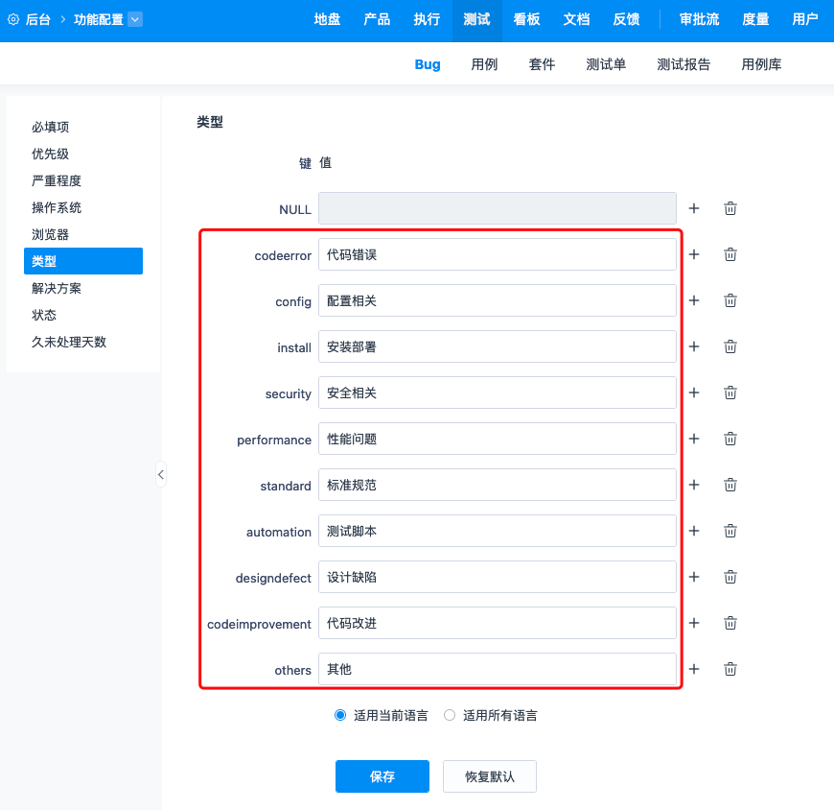Image resolution: width=834 pixels, height=810 pixels.
Task: Add a row after standard
Action: [x=694, y=485]
